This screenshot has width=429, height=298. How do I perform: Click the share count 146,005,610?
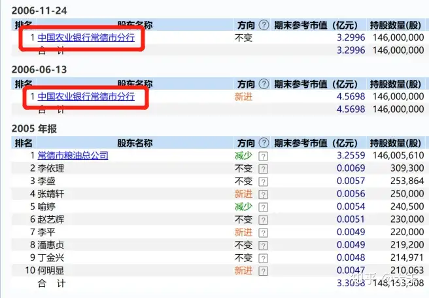click(x=398, y=155)
